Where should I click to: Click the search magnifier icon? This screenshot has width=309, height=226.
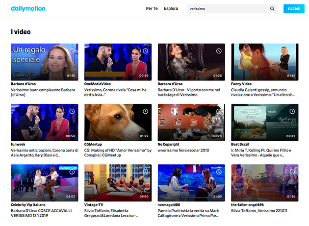pos(272,9)
